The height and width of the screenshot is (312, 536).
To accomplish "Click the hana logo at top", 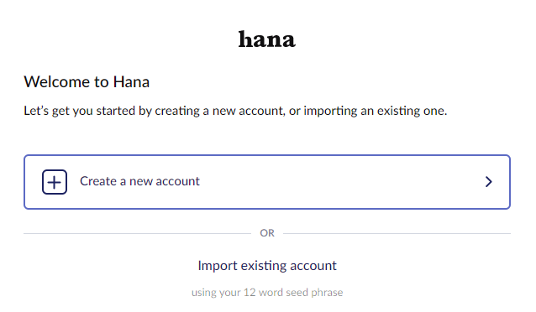I will (x=267, y=39).
